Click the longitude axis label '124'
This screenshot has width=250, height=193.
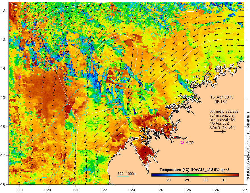click(160, 190)
